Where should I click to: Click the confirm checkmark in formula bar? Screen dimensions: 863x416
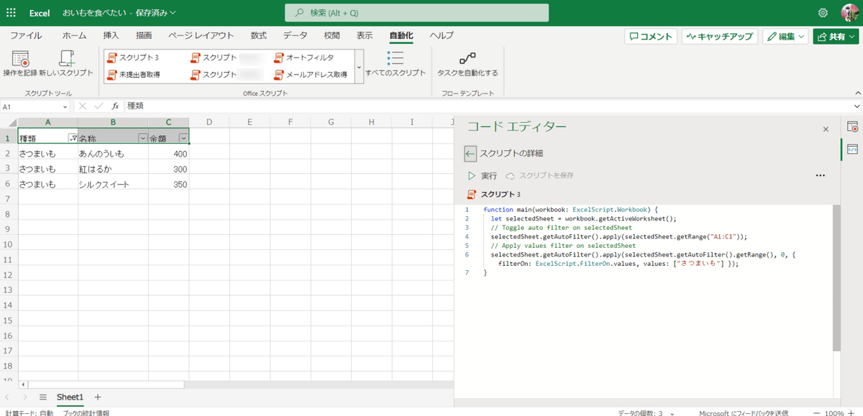[x=99, y=106]
